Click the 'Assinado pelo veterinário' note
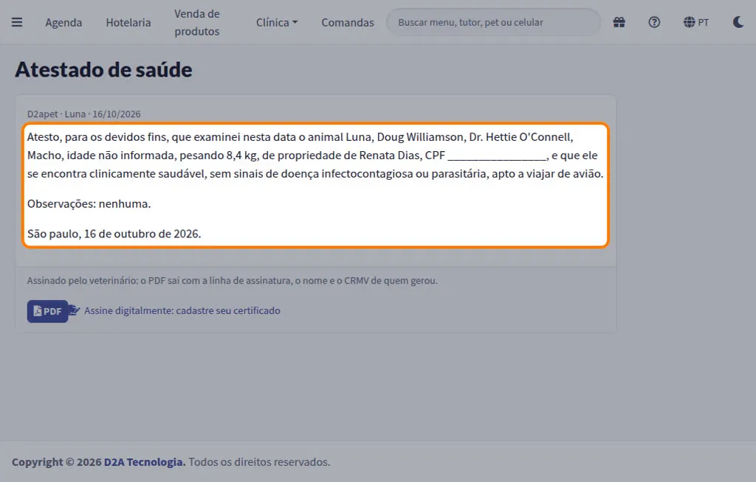Viewport: 756px width, 482px height. (x=233, y=280)
